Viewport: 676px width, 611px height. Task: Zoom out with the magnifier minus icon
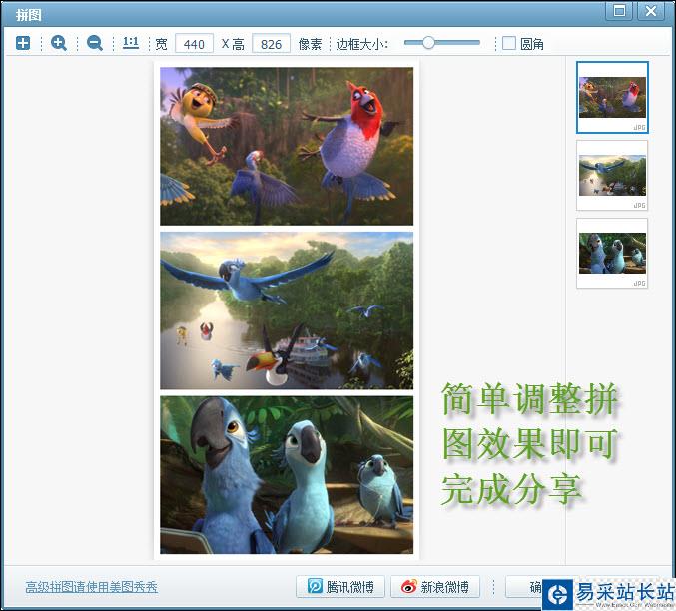(x=95, y=43)
